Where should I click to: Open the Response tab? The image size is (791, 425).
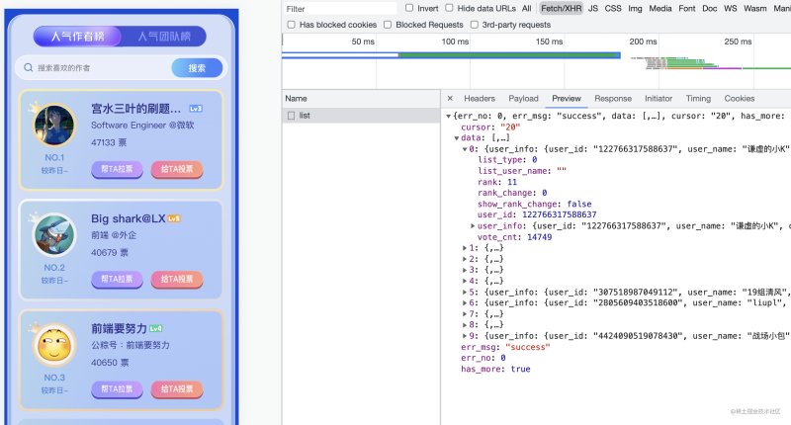(613, 98)
